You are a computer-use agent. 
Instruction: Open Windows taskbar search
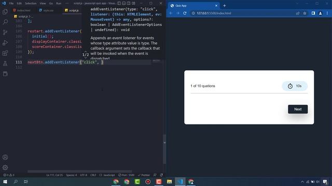click(x=16, y=181)
